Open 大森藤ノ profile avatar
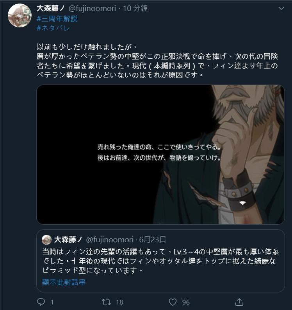Screen dimensions: 292x310 point(20,15)
